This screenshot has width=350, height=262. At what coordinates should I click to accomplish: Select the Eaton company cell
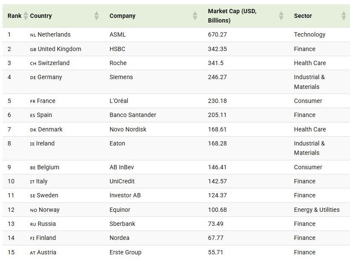click(x=117, y=143)
